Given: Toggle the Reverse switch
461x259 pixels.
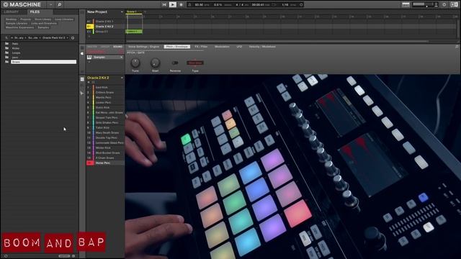Looking at the screenshot, I should (x=175, y=63).
